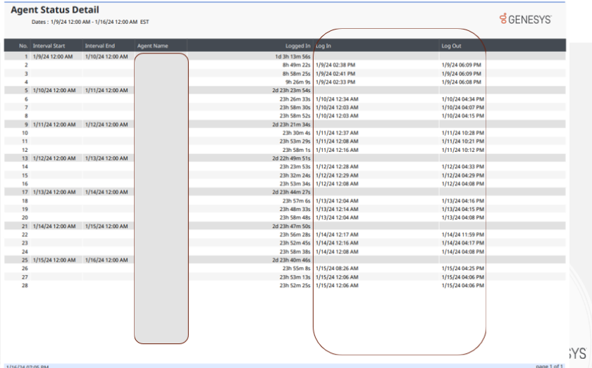The width and height of the screenshot is (592, 368).
Task: Select Interval End cell 1/14/24 12:00 AM in row 17
Action: pos(106,192)
